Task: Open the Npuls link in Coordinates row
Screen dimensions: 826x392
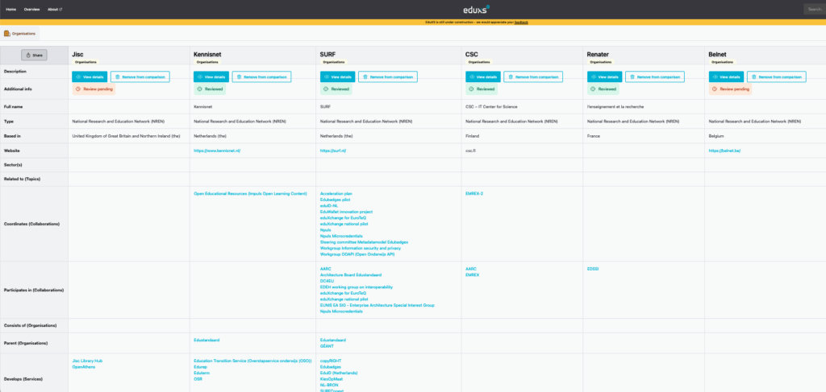Action: click(x=325, y=230)
